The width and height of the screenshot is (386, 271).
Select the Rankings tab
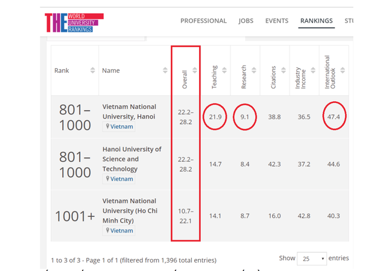[x=316, y=21]
